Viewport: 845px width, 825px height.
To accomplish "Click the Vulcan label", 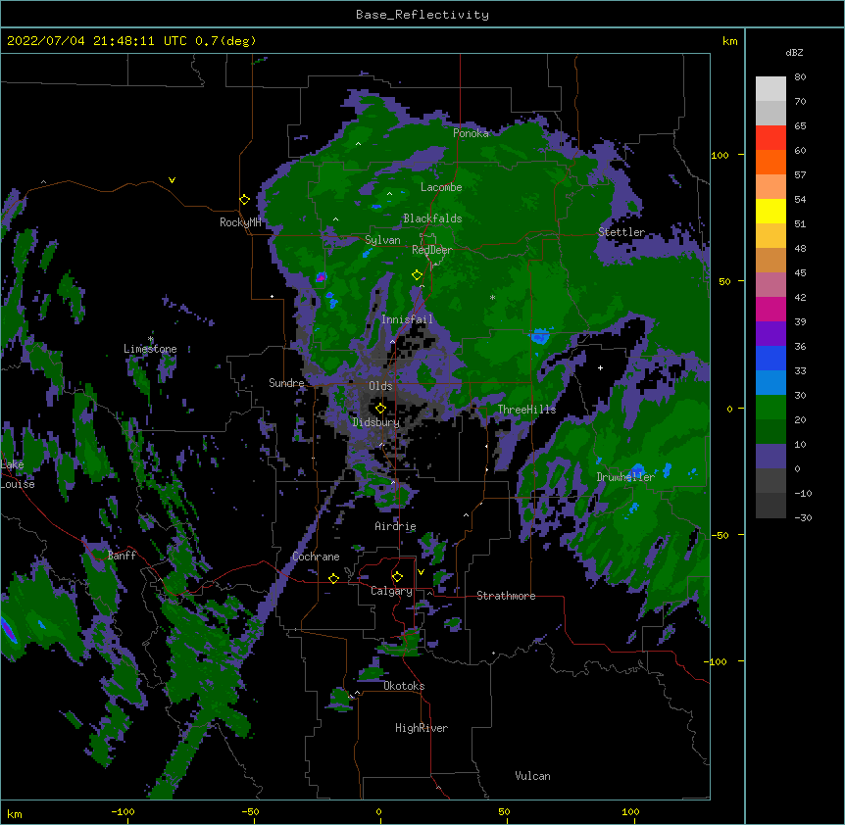I will coord(532,776).
